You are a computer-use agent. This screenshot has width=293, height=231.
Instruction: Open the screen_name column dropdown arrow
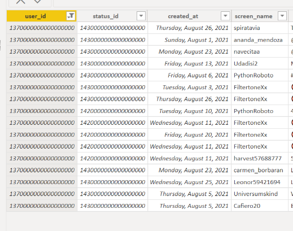pyautogui.click(x=282, y=16)
